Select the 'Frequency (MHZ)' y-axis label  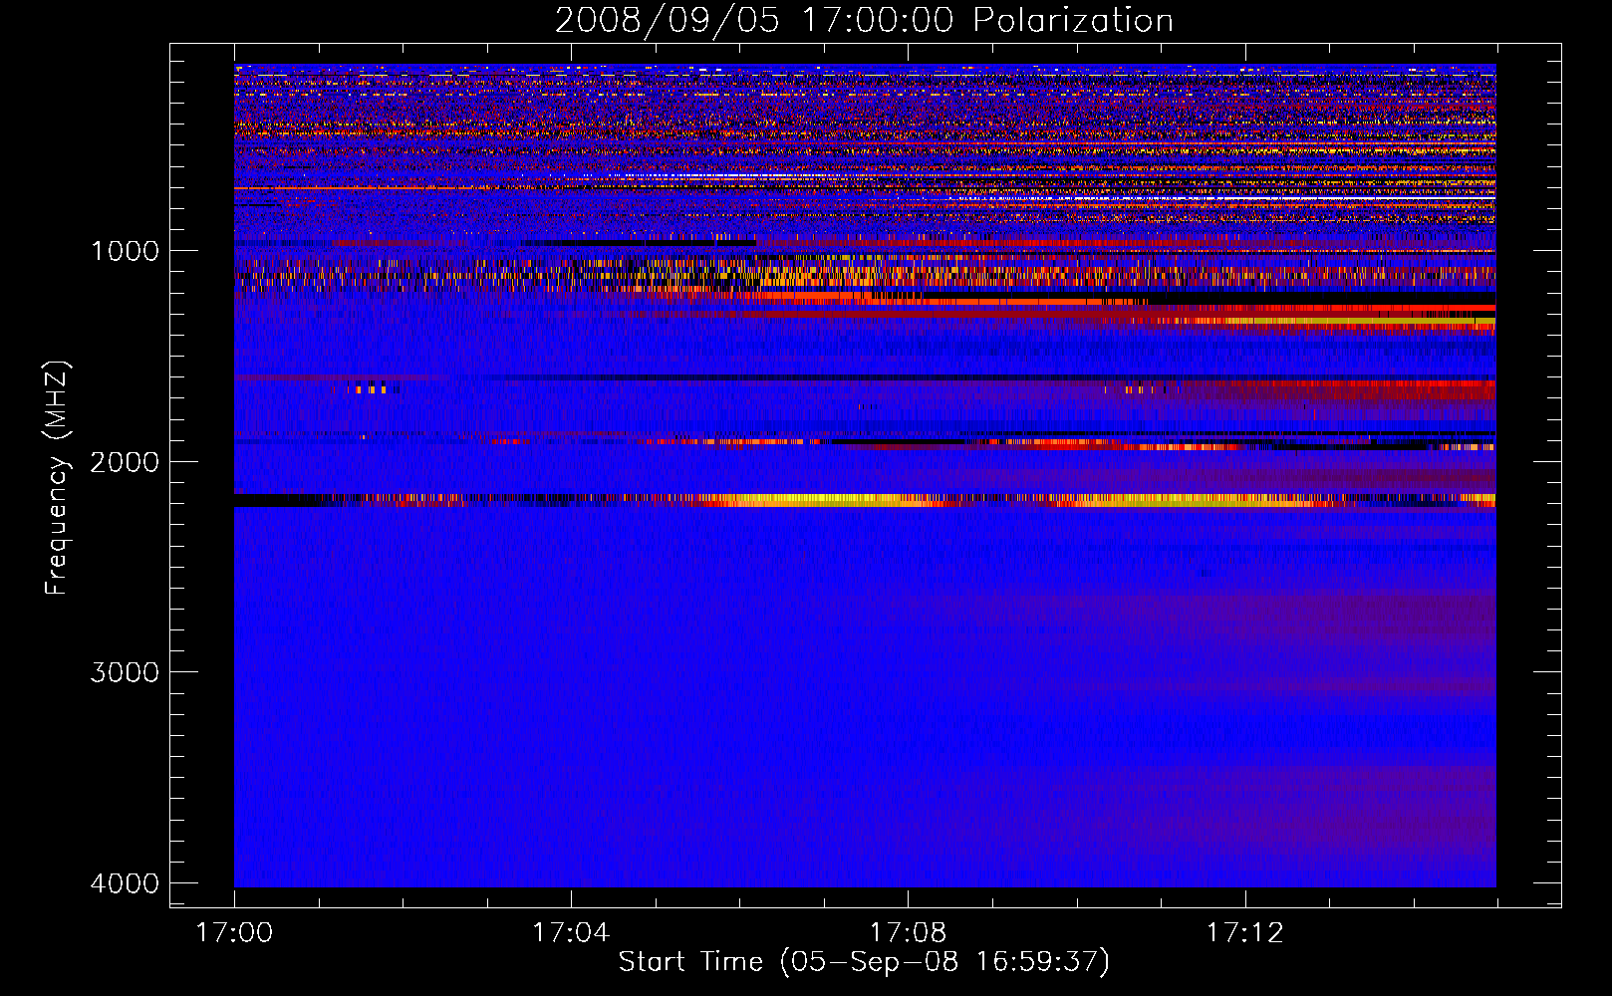(57, 478)
